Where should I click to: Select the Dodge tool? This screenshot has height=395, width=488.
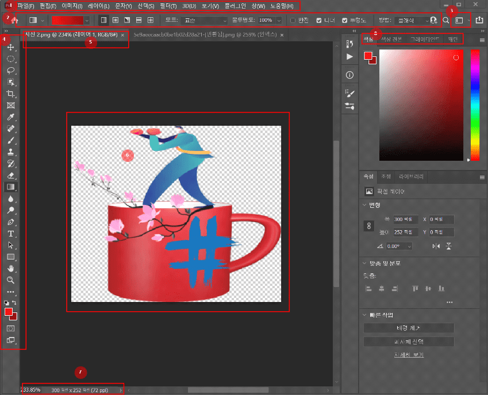click(x=10, y=210)
